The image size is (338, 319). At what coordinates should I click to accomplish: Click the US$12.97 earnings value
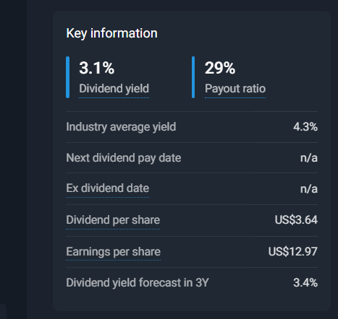tap(292, 252)
